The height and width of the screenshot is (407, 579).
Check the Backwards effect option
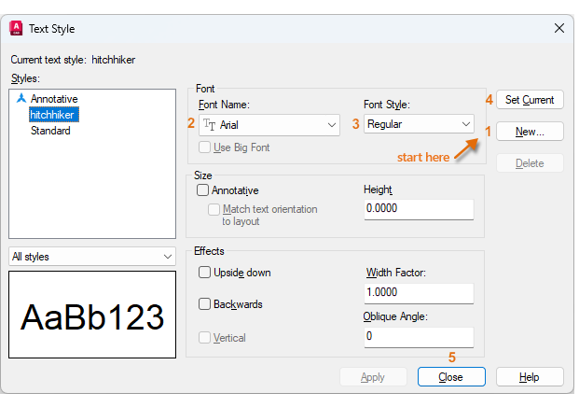coord(204,304)
